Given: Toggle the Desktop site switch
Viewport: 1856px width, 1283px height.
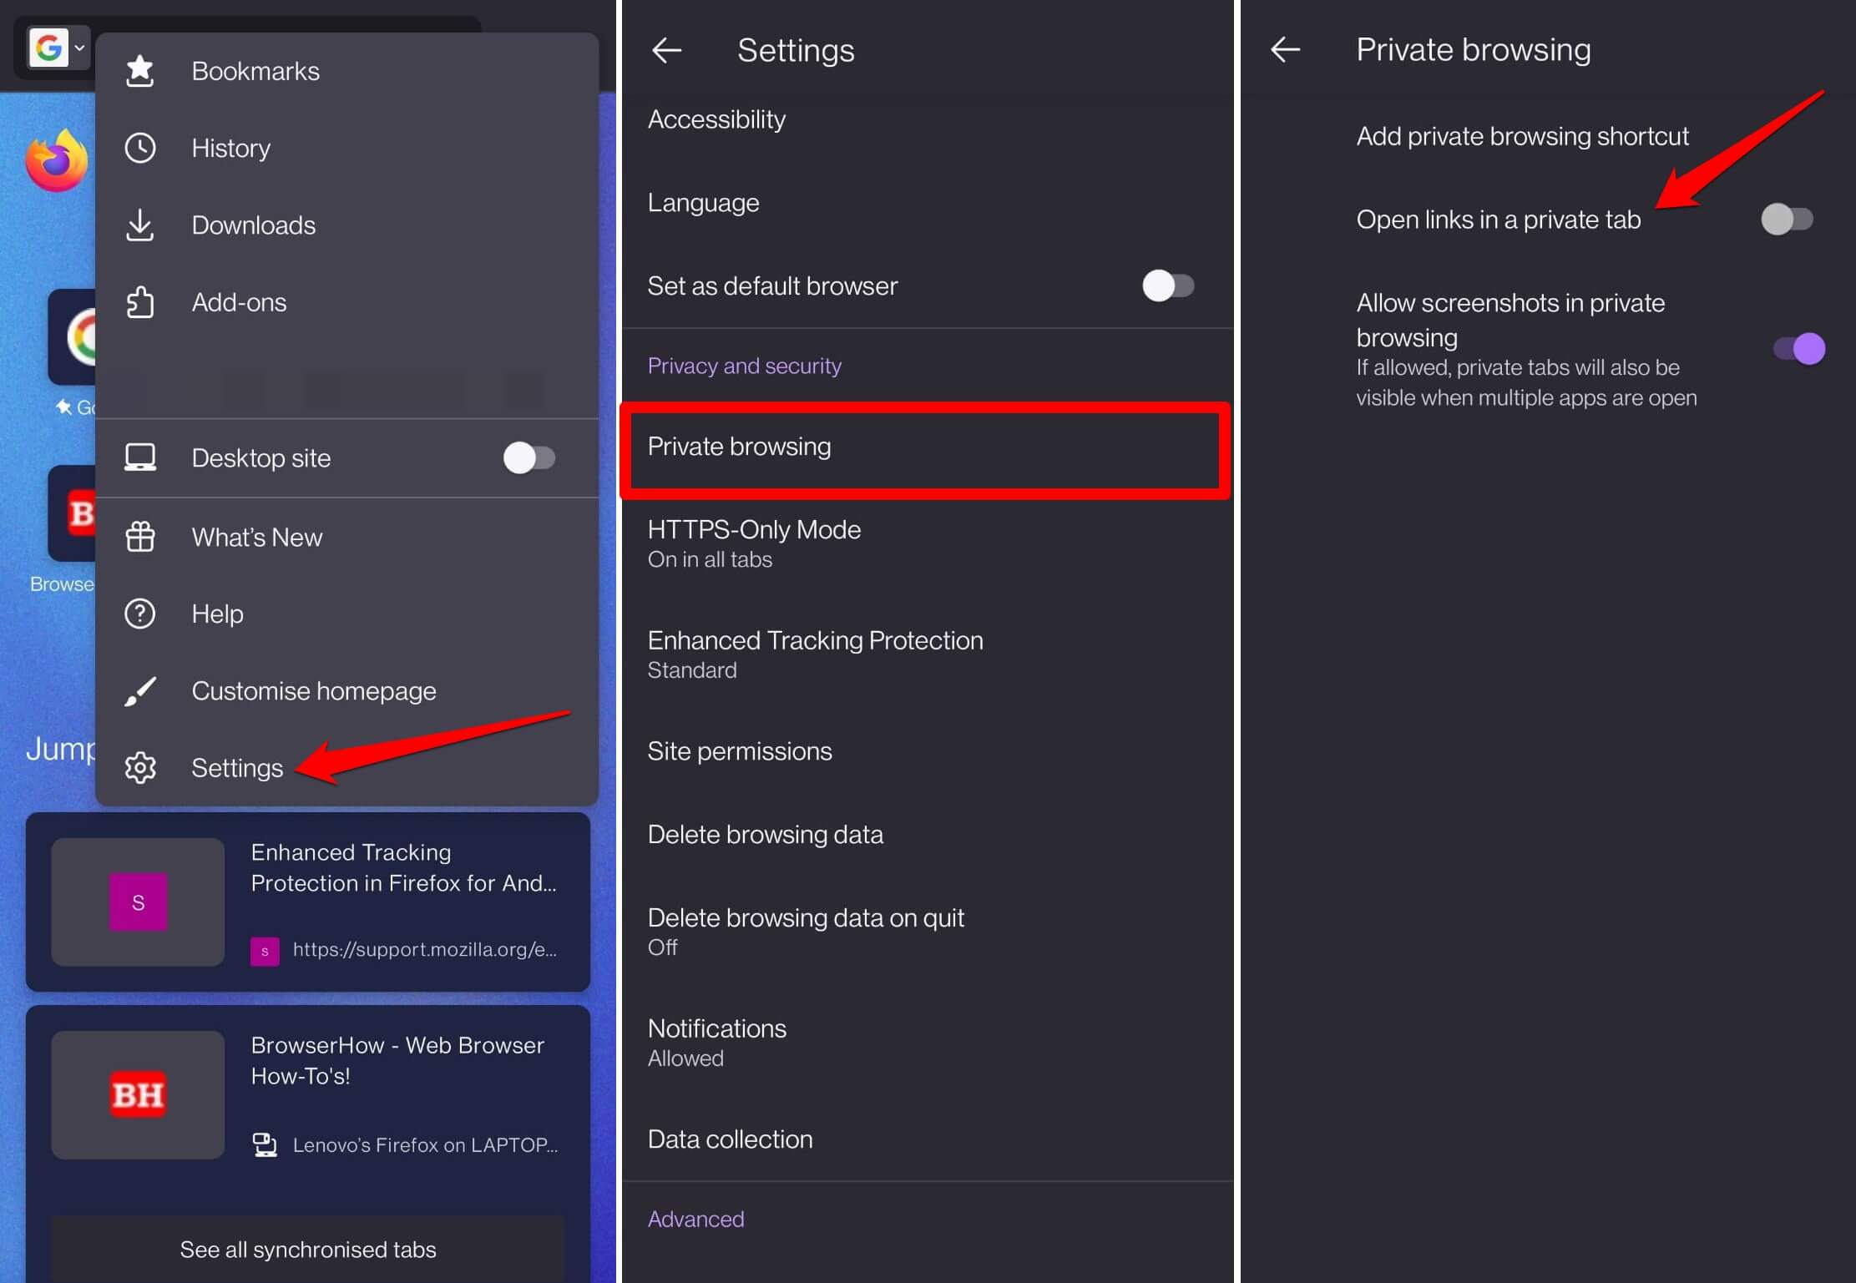Looking at the screenshot, I should 530,457.
